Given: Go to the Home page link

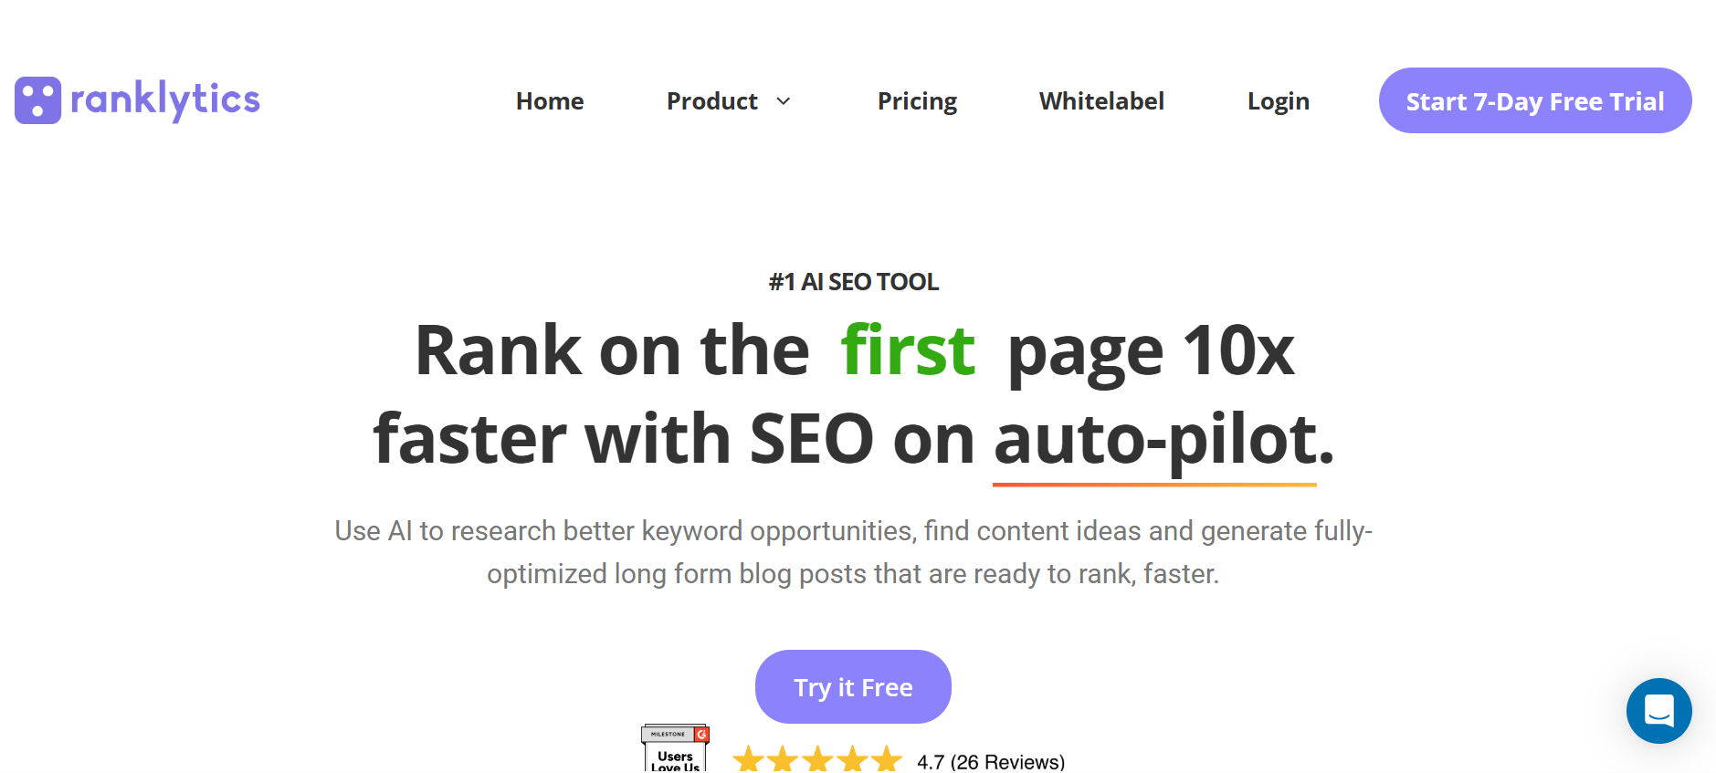Looking at the screenshot, I should pyautogui.click(x=550, y=101).
